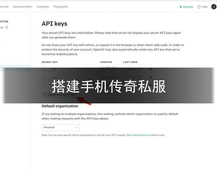Screen dimensions: 217x171
Task: Open the Overview page in top navigation
Action: tap(4, 7)
